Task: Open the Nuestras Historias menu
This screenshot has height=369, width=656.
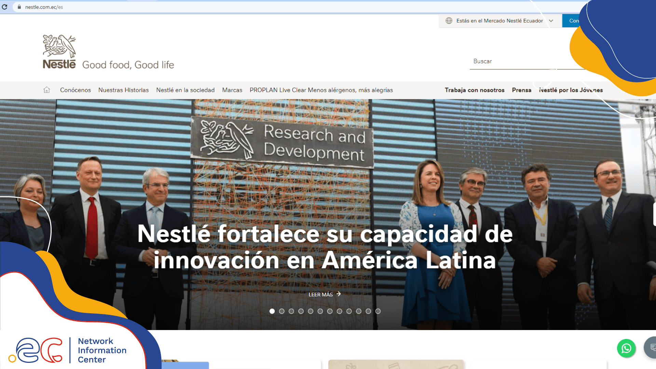Action: [x=124, y=90]
